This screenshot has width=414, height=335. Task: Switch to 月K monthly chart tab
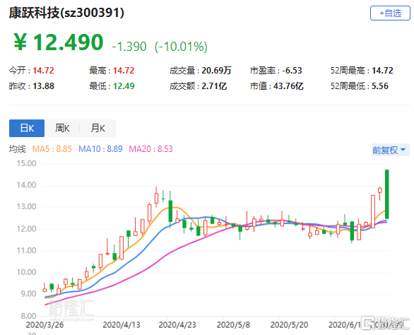click(97, 128)
